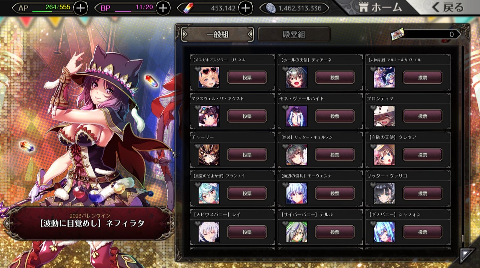Tap the plus icon beside AP gauge
Image resolution: width=480 pixels, height=268 pixels.
click(x=81, y=8)
